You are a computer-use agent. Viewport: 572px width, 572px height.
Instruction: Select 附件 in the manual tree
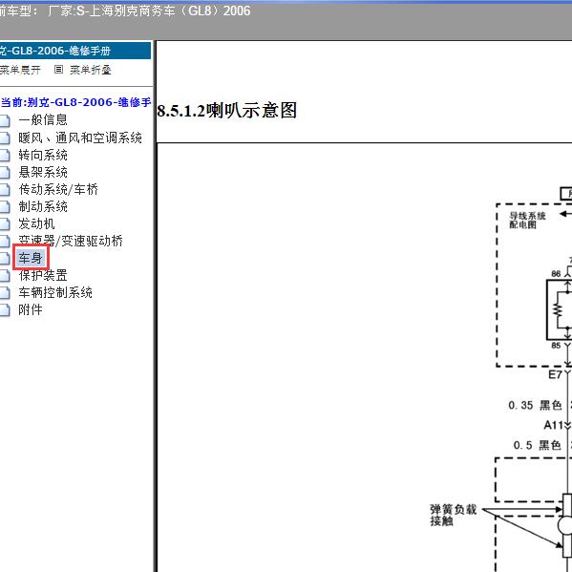point(31,309)
